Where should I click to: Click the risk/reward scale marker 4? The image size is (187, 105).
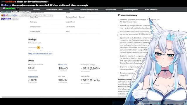38,48
